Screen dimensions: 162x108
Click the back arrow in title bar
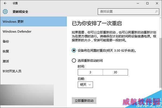[x=5, y=3]
